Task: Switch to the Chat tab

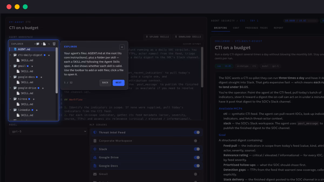Action: 236,28
